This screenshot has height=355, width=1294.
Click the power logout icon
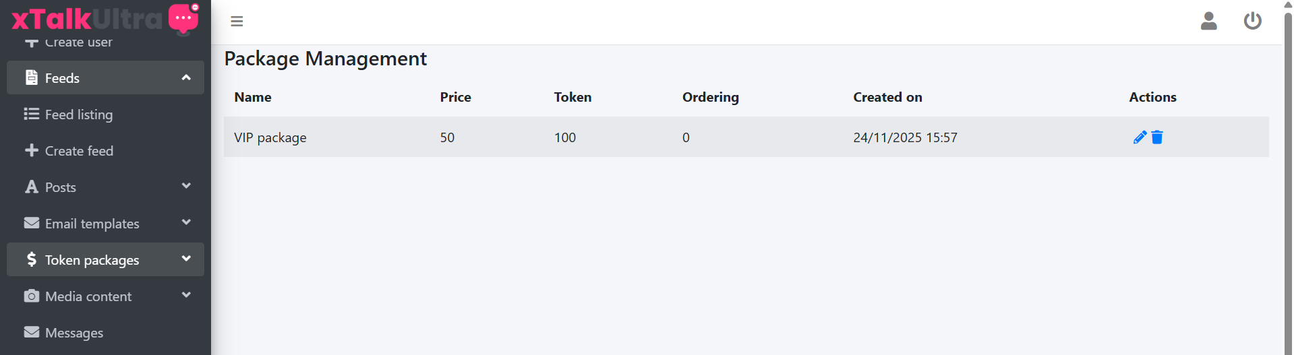coord(1252,22)
